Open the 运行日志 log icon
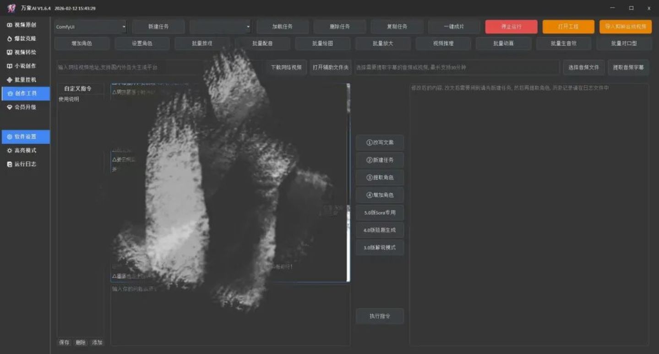 (10, 164)
